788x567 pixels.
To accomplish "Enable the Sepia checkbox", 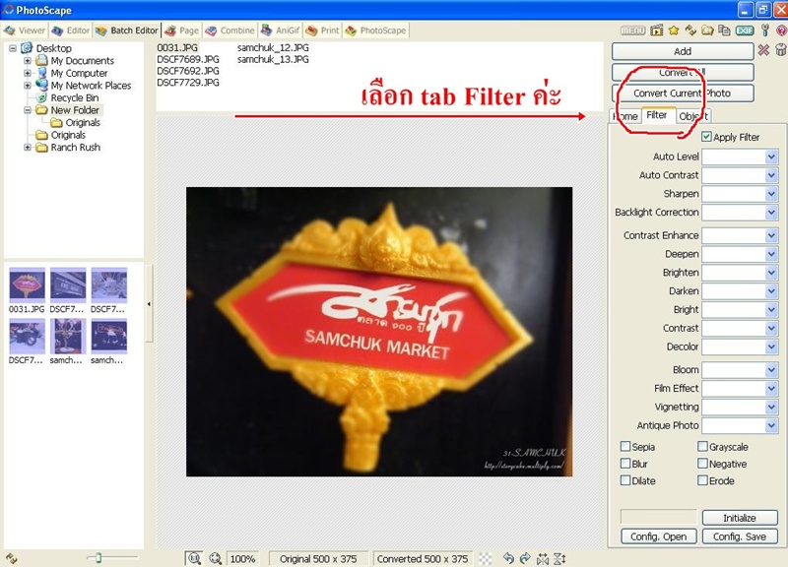I will point(625,447).
